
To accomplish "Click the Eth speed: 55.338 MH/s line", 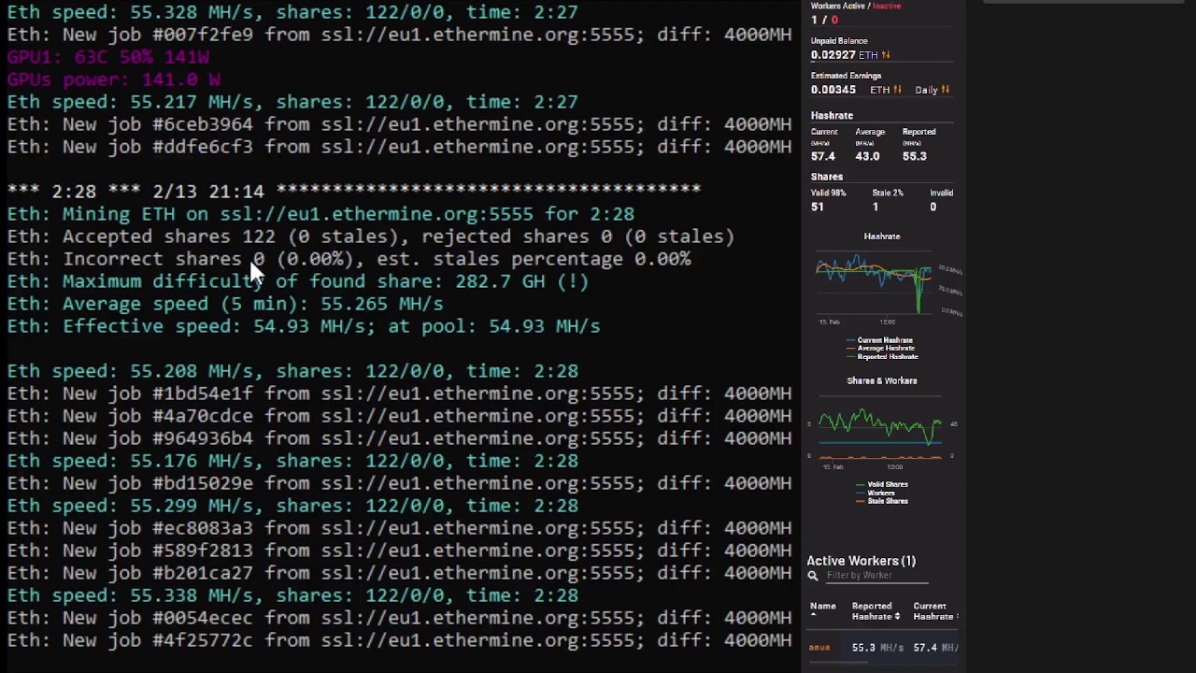I will pyautogui.click(x=292, y=595).
